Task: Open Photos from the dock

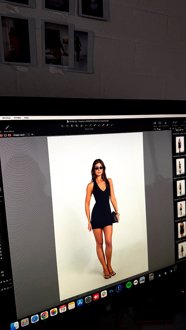Action: 54,312
